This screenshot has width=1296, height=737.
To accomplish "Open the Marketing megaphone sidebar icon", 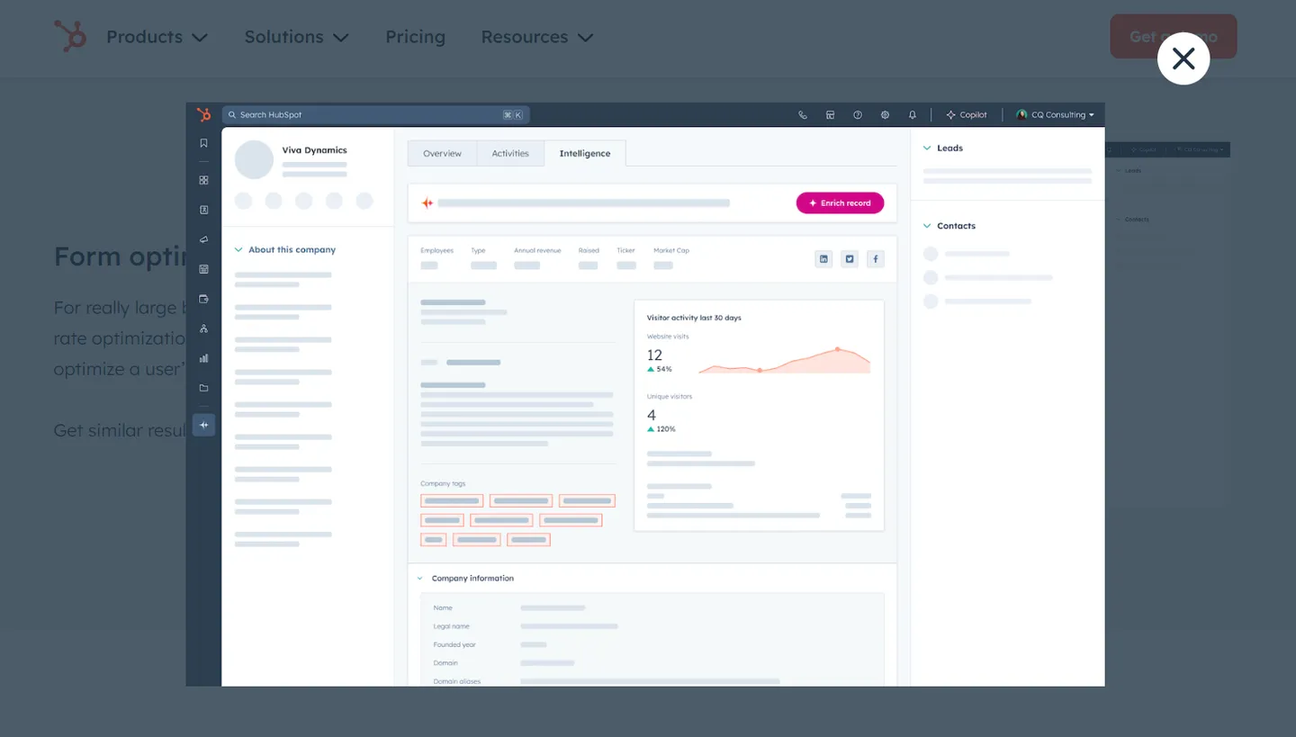I will [203, 239].
